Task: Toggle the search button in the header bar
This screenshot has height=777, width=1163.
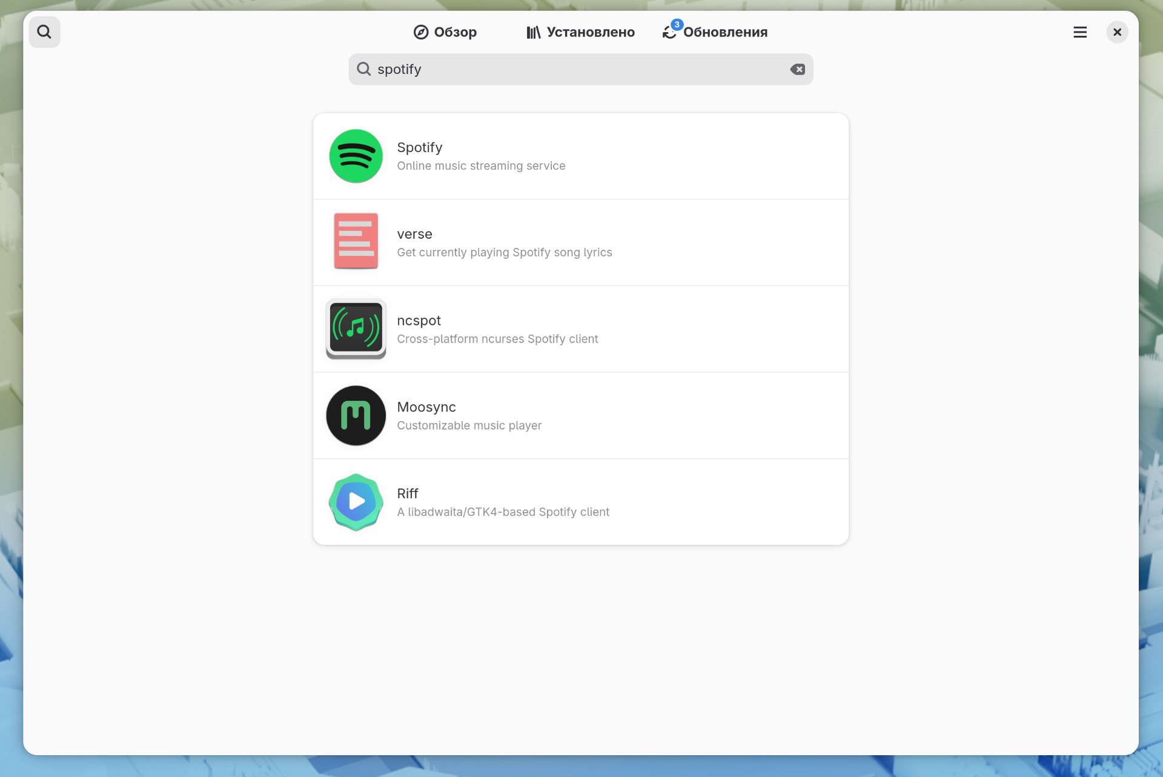Action: click(x=44, y=32)
